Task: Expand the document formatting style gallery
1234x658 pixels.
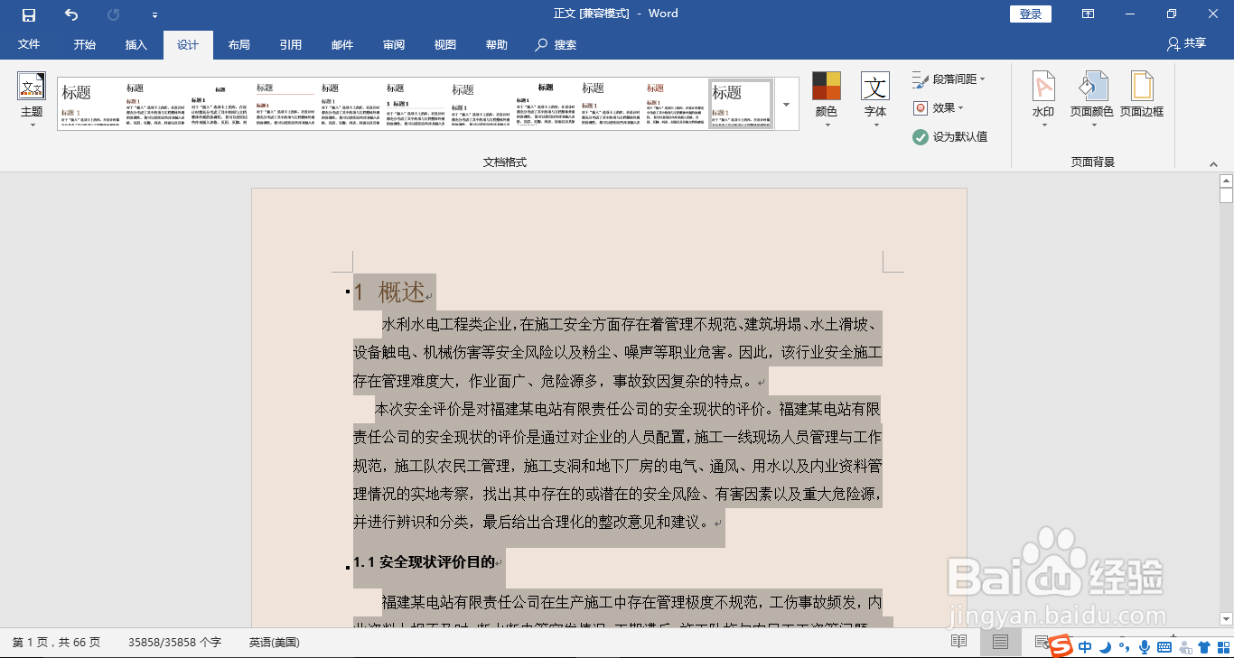Action: click(x=786, y=105)
